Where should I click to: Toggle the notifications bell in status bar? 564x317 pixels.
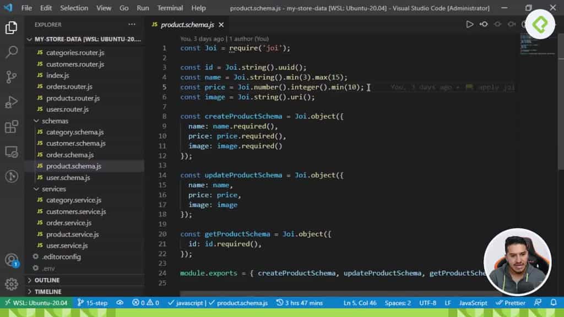(x=554, y=302)
